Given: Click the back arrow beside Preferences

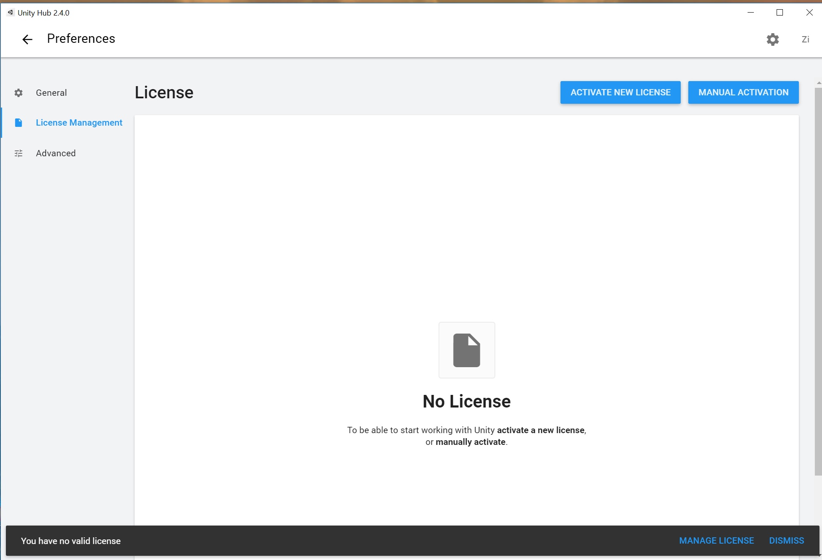Looking at the screenshot, I should 27,39.
